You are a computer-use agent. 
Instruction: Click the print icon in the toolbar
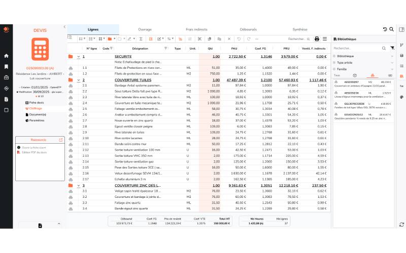tap(317, 39)
